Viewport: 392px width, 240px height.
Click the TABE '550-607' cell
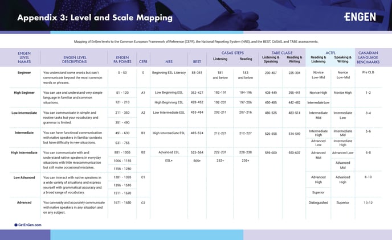pyautogui.click(x=294, y=152)
